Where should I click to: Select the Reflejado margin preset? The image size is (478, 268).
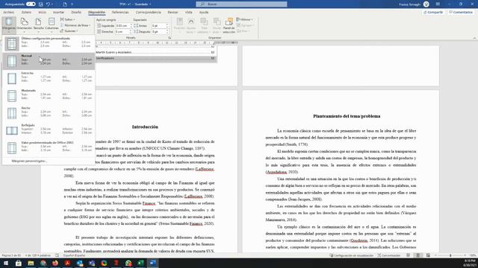coord(49,130)
